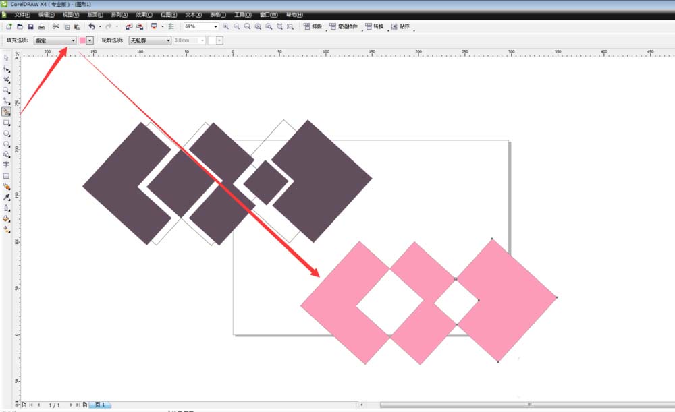675x412 pixels.
Task: Open the 帮助(H) menu
Action: (294, 15)
